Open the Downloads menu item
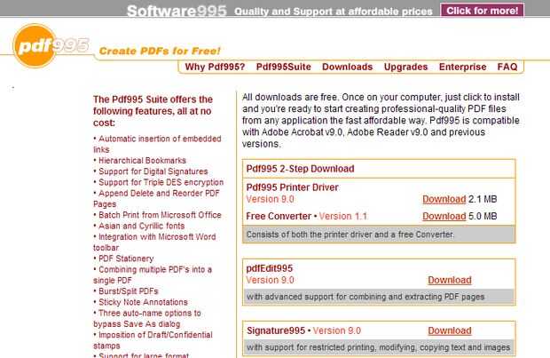This screenshot has width=550, height=358. pos(347,67)
